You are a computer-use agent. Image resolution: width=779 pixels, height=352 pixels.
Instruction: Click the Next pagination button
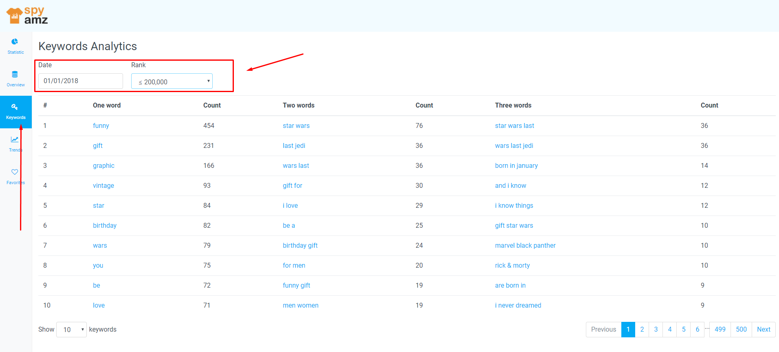pos(764,329)
